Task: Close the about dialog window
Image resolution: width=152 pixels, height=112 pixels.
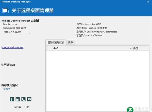Action: click(148, 2)
